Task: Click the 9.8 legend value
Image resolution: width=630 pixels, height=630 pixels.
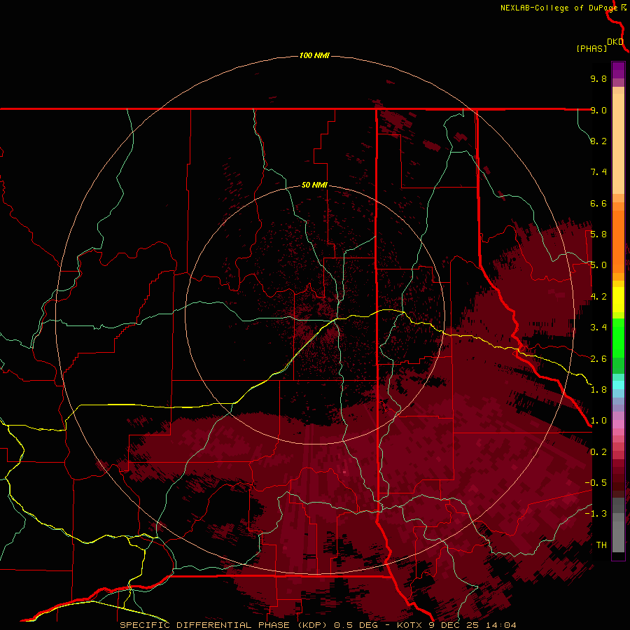Action: 598,78
